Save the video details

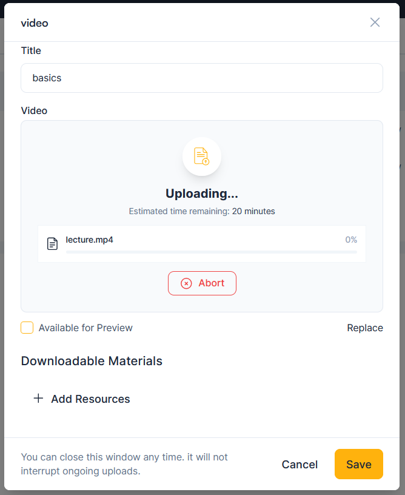(358, 464)
